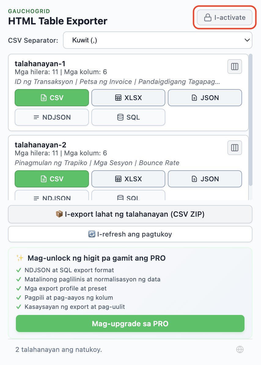Click I-refresh ang pagtukoy
The image size is (261, 365).
click(x=130, y=234)
